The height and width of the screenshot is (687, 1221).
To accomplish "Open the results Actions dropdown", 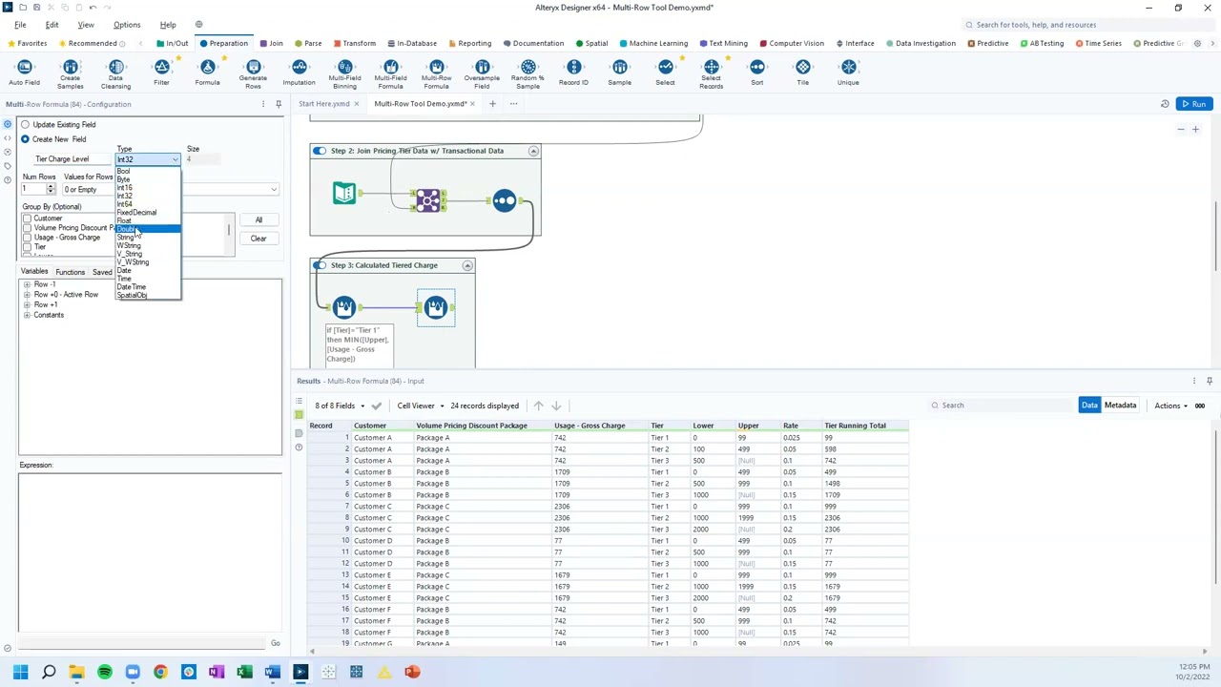I will (x=1170, y=406).
